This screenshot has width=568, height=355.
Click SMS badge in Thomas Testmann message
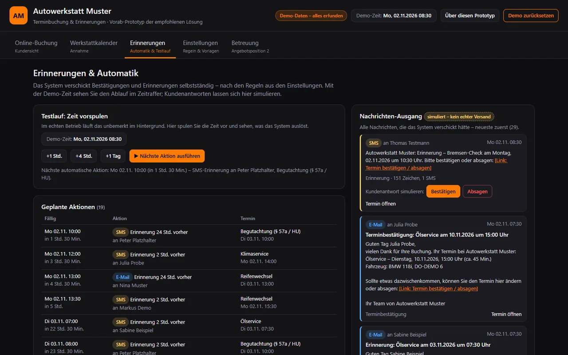374,143
